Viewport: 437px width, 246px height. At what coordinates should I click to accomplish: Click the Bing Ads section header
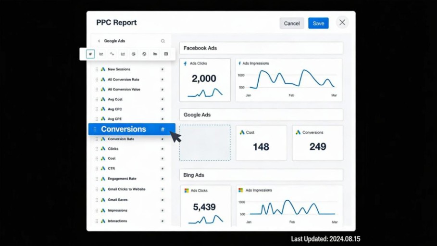(261, 175)
